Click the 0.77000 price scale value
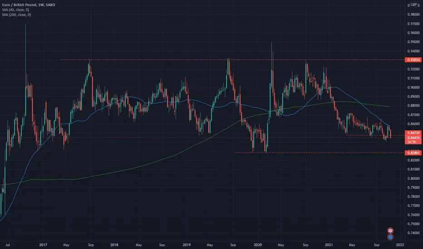This screenshot has height=249, width=423. tap(413, 206)
